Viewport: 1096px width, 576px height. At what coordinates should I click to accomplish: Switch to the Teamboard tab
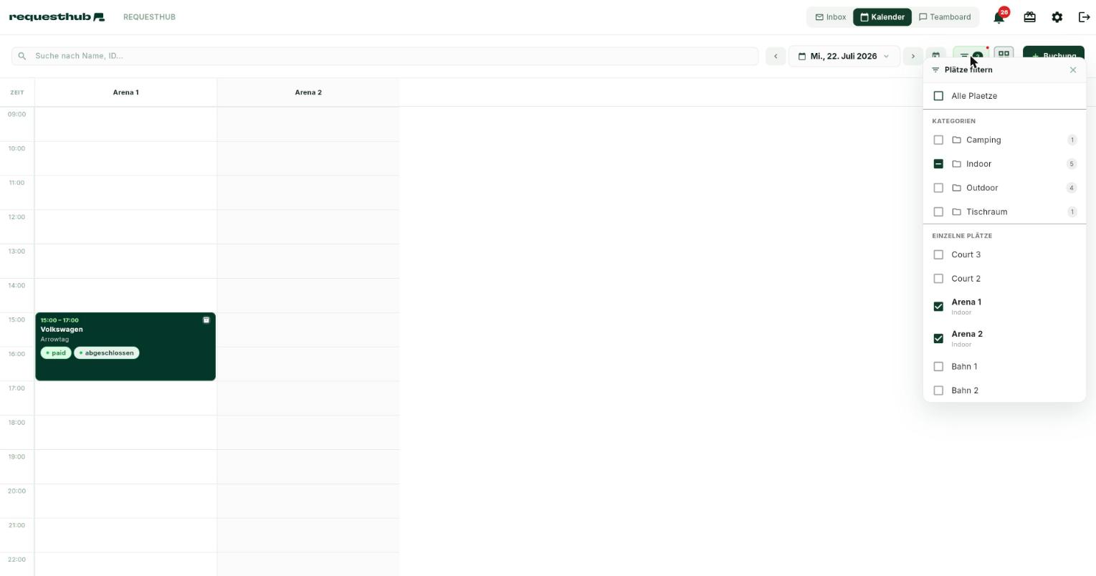click(x=945, y=17)
